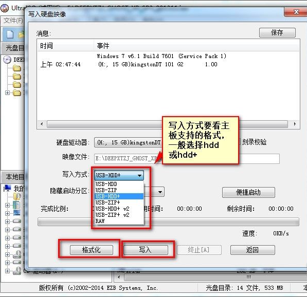Click the kingstonDT 101 G2 event line
Image resolution: width=307 pixels, height=297 pixels.
pos(157,64)
